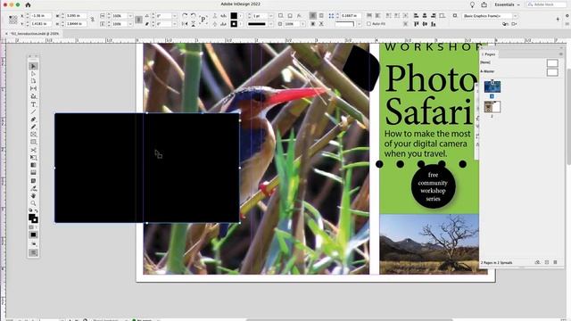
Task: Open the stroke type line style dropdown
Action: (270, 24)
